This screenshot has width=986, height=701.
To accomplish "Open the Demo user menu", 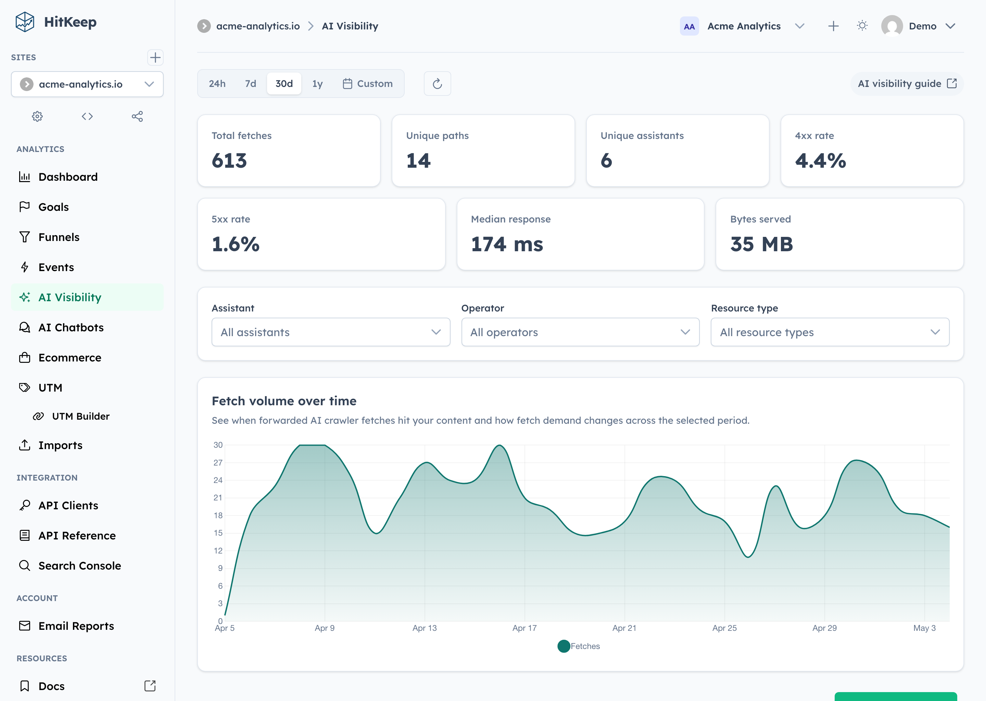I will pos(919,26).
